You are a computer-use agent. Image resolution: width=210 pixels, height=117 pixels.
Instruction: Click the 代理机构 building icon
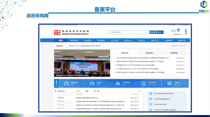pyautogui.click(x=118, y=83)
